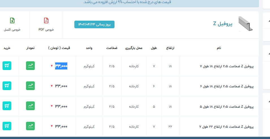Viewport: 270px width, 139px height.
Task: Export the price list as PDF
Action: [x=46, y=24]
